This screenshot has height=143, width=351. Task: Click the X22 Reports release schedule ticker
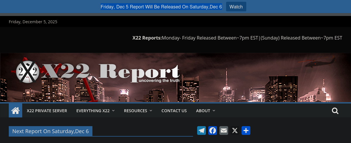point(237,38)
